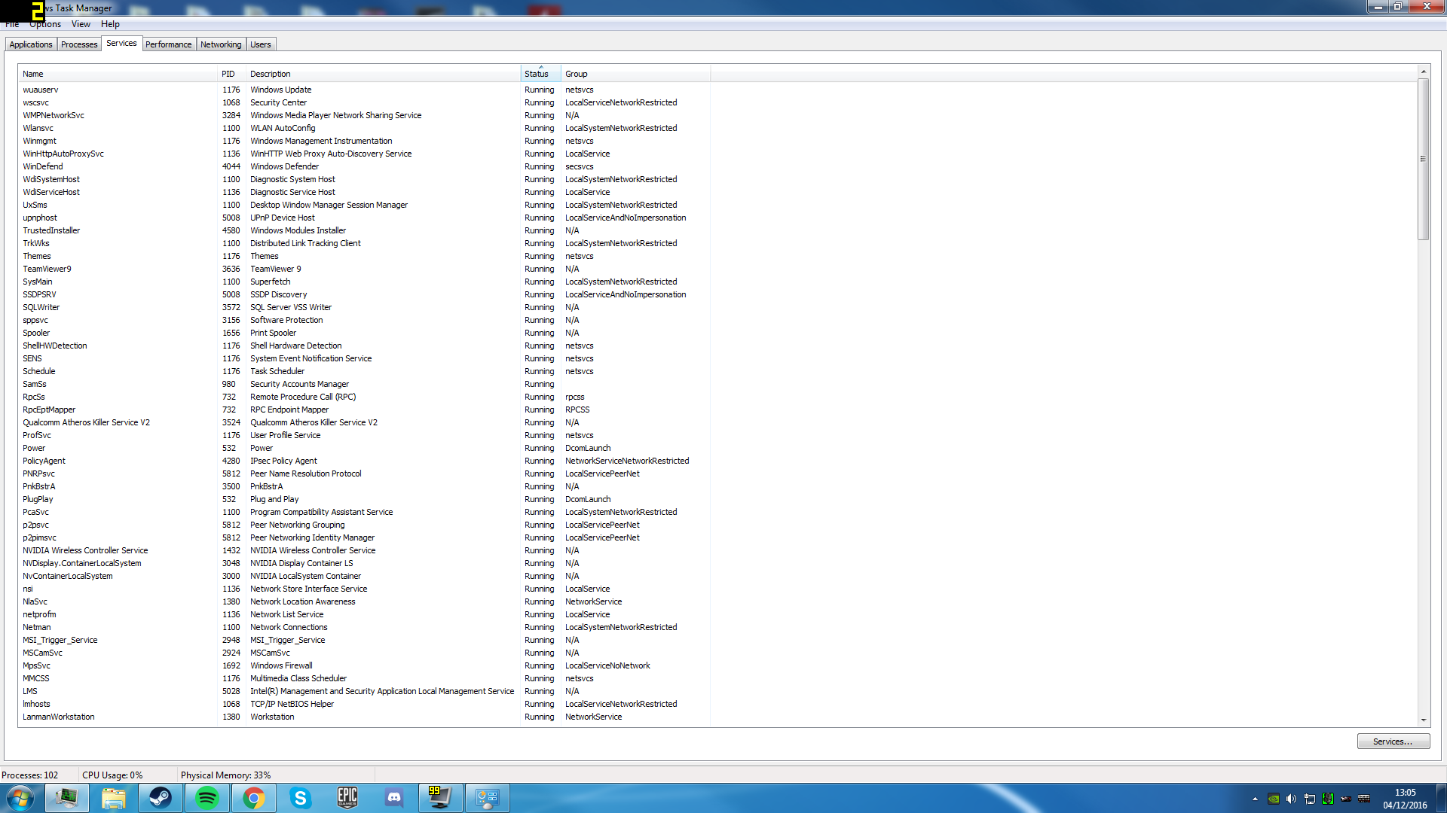The image size is (1447, 813).
Task: Open Discord from the taskbar
Action: (394, 798)
